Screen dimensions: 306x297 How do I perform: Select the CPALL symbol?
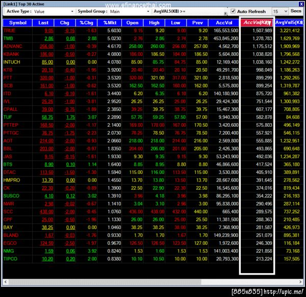[x=10, y=109]
